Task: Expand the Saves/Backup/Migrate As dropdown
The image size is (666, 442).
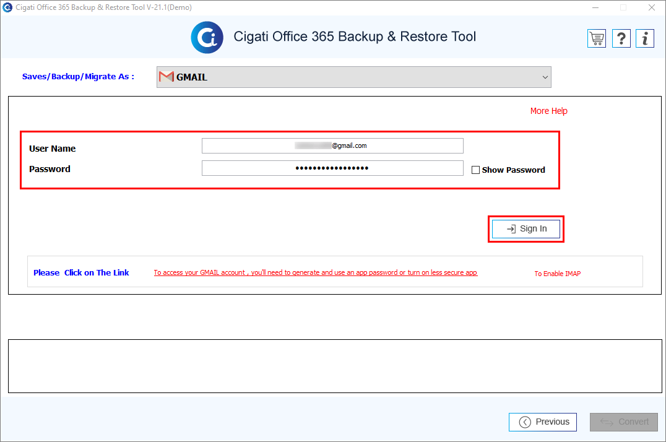Action: [354, 77]
